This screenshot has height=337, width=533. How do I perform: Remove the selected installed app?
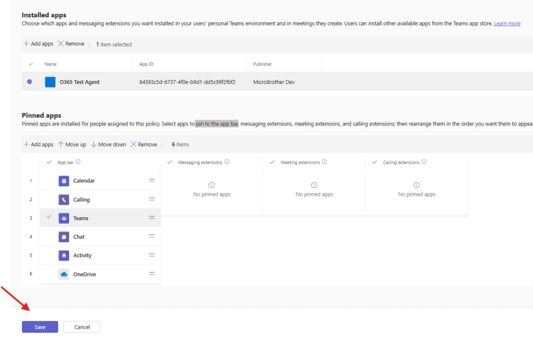(71, 44)
